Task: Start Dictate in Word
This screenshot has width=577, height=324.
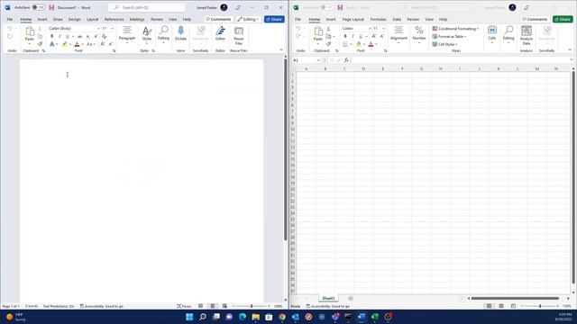Action: 180,34
